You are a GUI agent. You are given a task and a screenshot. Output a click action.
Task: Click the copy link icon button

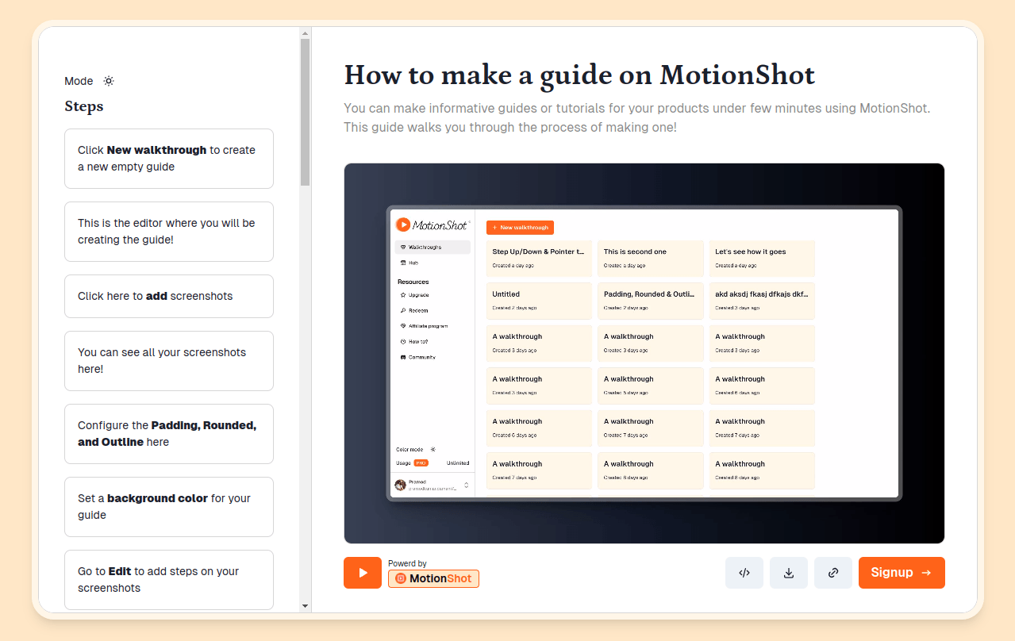pos(832,573)
